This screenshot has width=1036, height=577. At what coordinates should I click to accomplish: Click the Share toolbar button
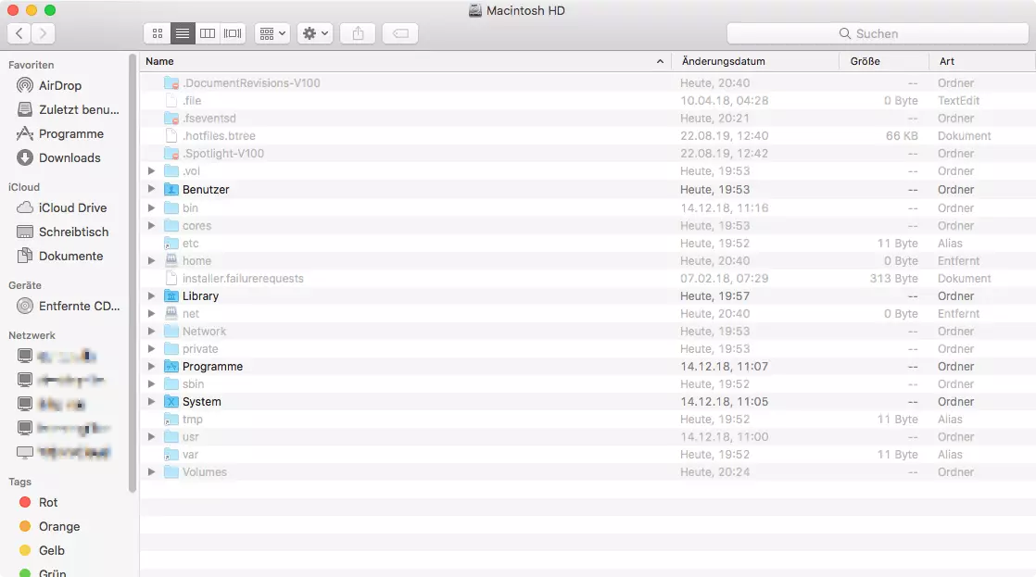(x=358, y=33)
